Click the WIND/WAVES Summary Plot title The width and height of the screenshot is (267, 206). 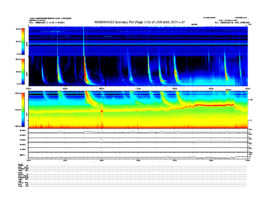tap(140, 22)
